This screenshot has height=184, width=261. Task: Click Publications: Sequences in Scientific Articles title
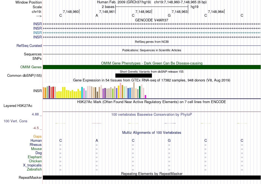(152, 50)
